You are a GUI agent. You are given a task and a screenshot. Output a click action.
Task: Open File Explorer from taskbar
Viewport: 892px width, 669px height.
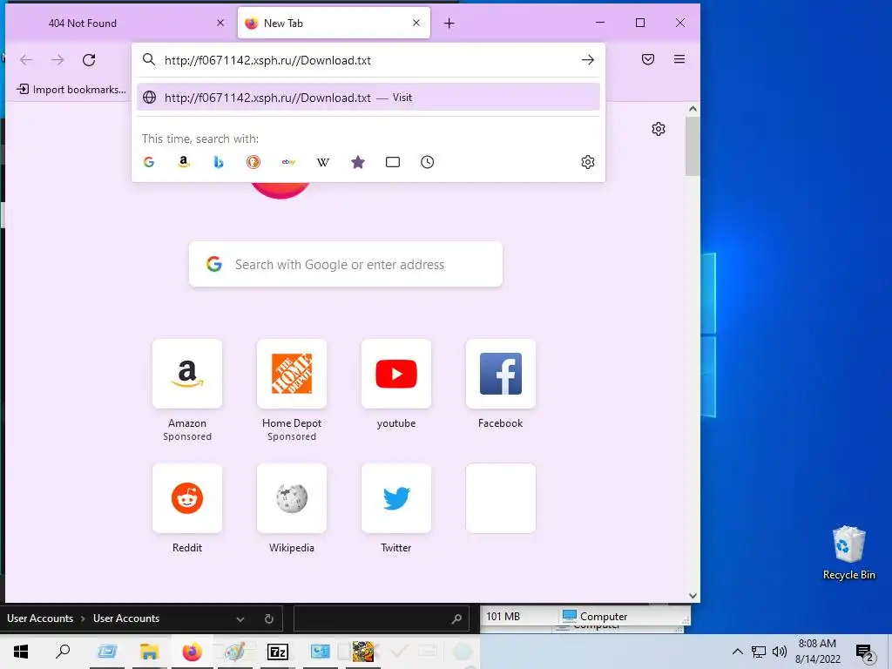[x=149, y=652]
